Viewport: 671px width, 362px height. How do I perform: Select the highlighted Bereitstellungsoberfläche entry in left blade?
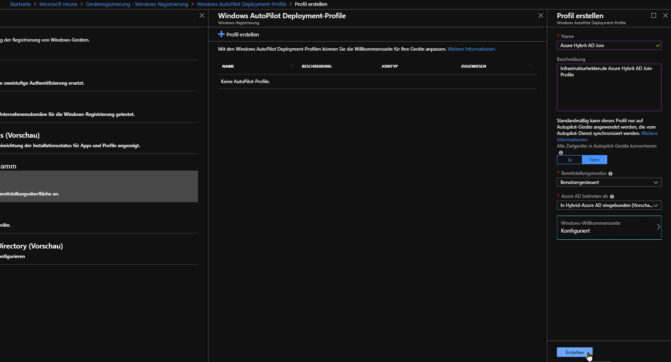point(99,186)
